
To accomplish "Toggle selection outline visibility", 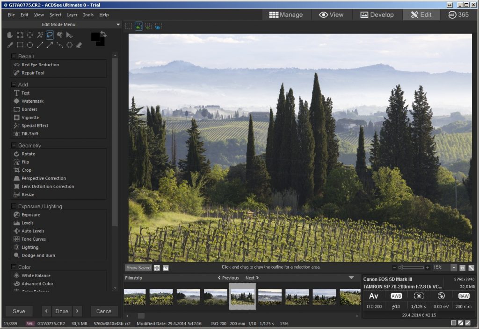I will [x=158, y=26].
